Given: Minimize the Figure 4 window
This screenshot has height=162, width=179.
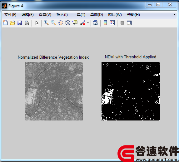Looking at the screenshot, I should coord(150,5).
